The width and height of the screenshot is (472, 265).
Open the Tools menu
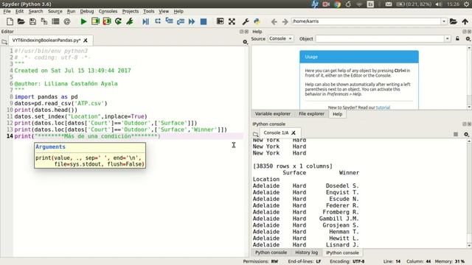coord(149,12)
